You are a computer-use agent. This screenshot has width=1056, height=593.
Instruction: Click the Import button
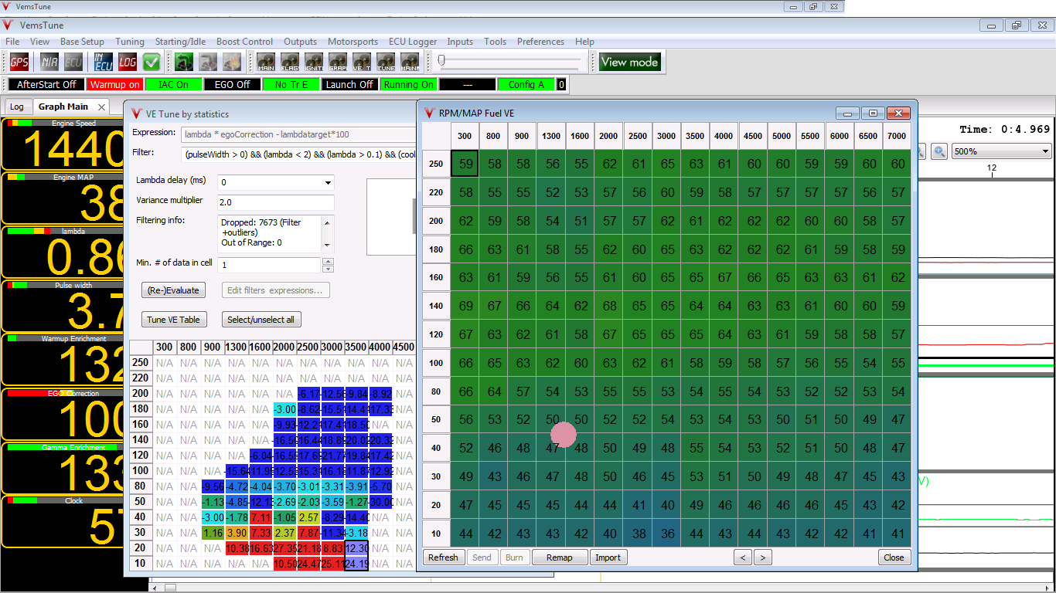[608, 557]
